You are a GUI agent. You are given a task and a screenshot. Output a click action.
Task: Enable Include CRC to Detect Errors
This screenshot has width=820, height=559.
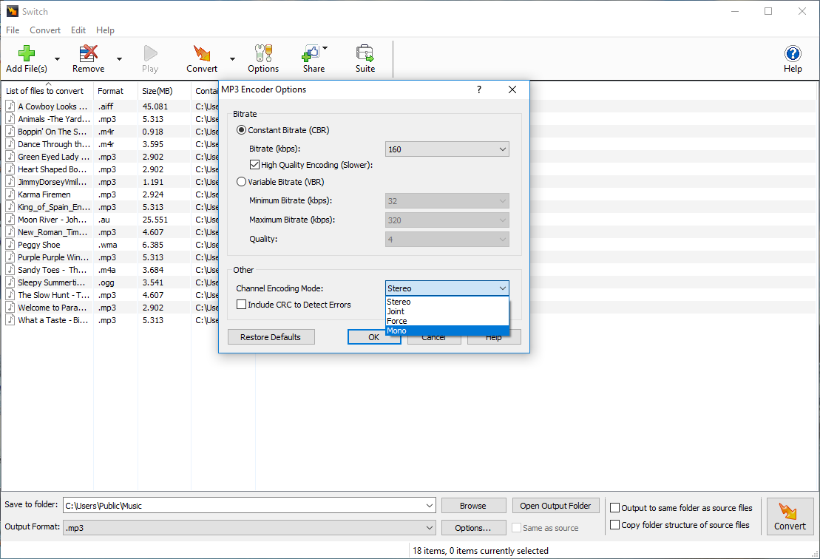pos(241,304)
